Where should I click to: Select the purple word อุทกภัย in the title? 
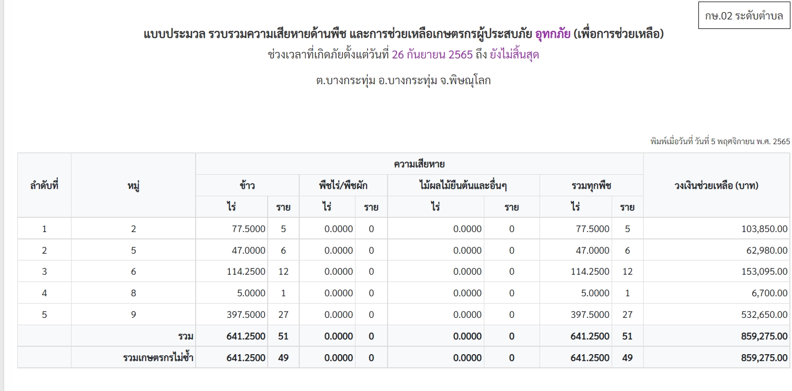552,34
